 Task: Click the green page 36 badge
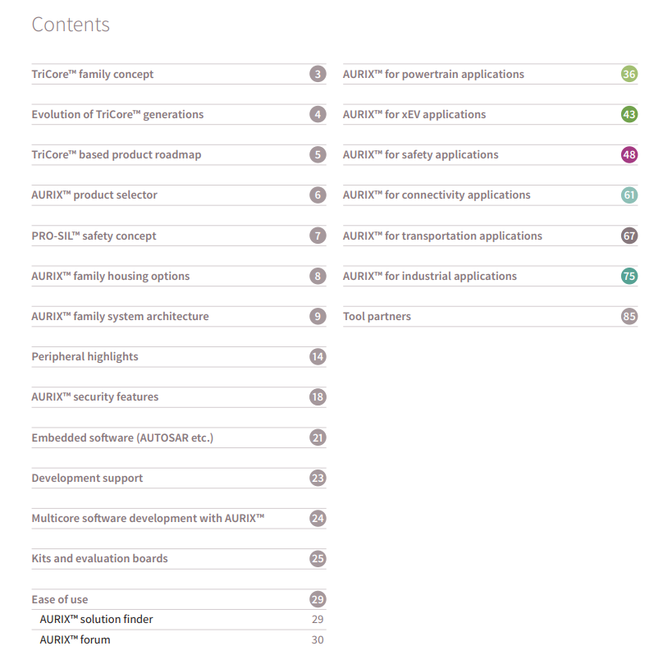[629, 75]
